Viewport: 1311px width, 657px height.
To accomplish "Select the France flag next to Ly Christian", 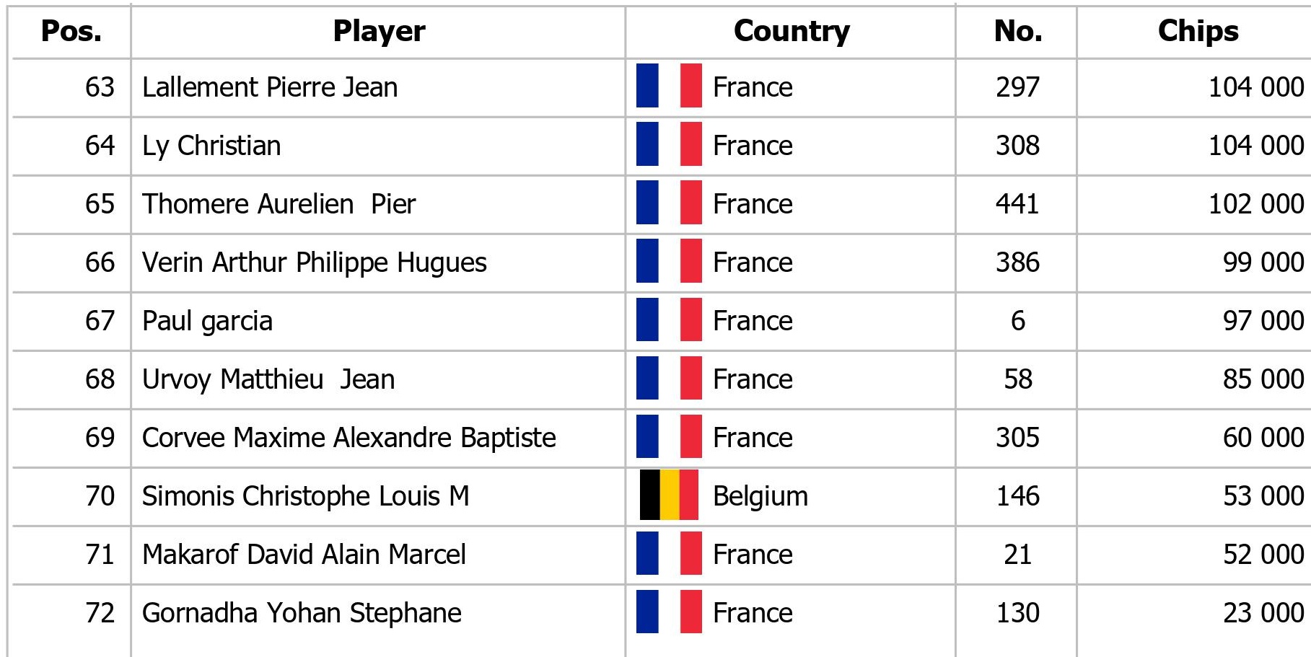I will 669,144.
